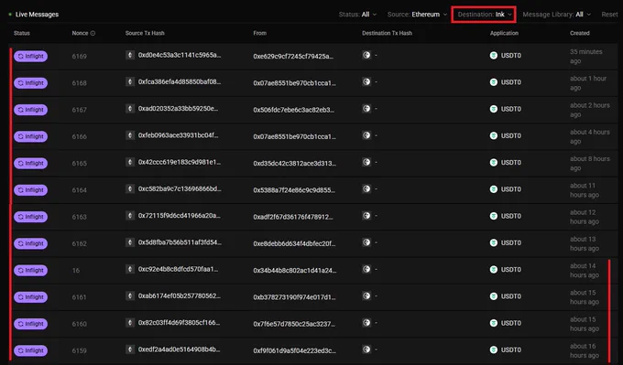The height and width of the screenshot is (365, 623).
Task: Open From address 0x7f6e57d7850c25ac3237
Action: coord(294,324)
